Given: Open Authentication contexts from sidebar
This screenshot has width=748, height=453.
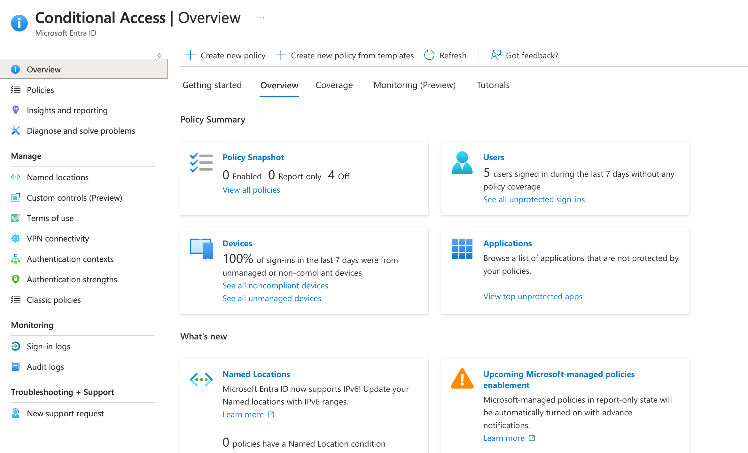Looking at the screenshot, I should (x=70, y=259).
